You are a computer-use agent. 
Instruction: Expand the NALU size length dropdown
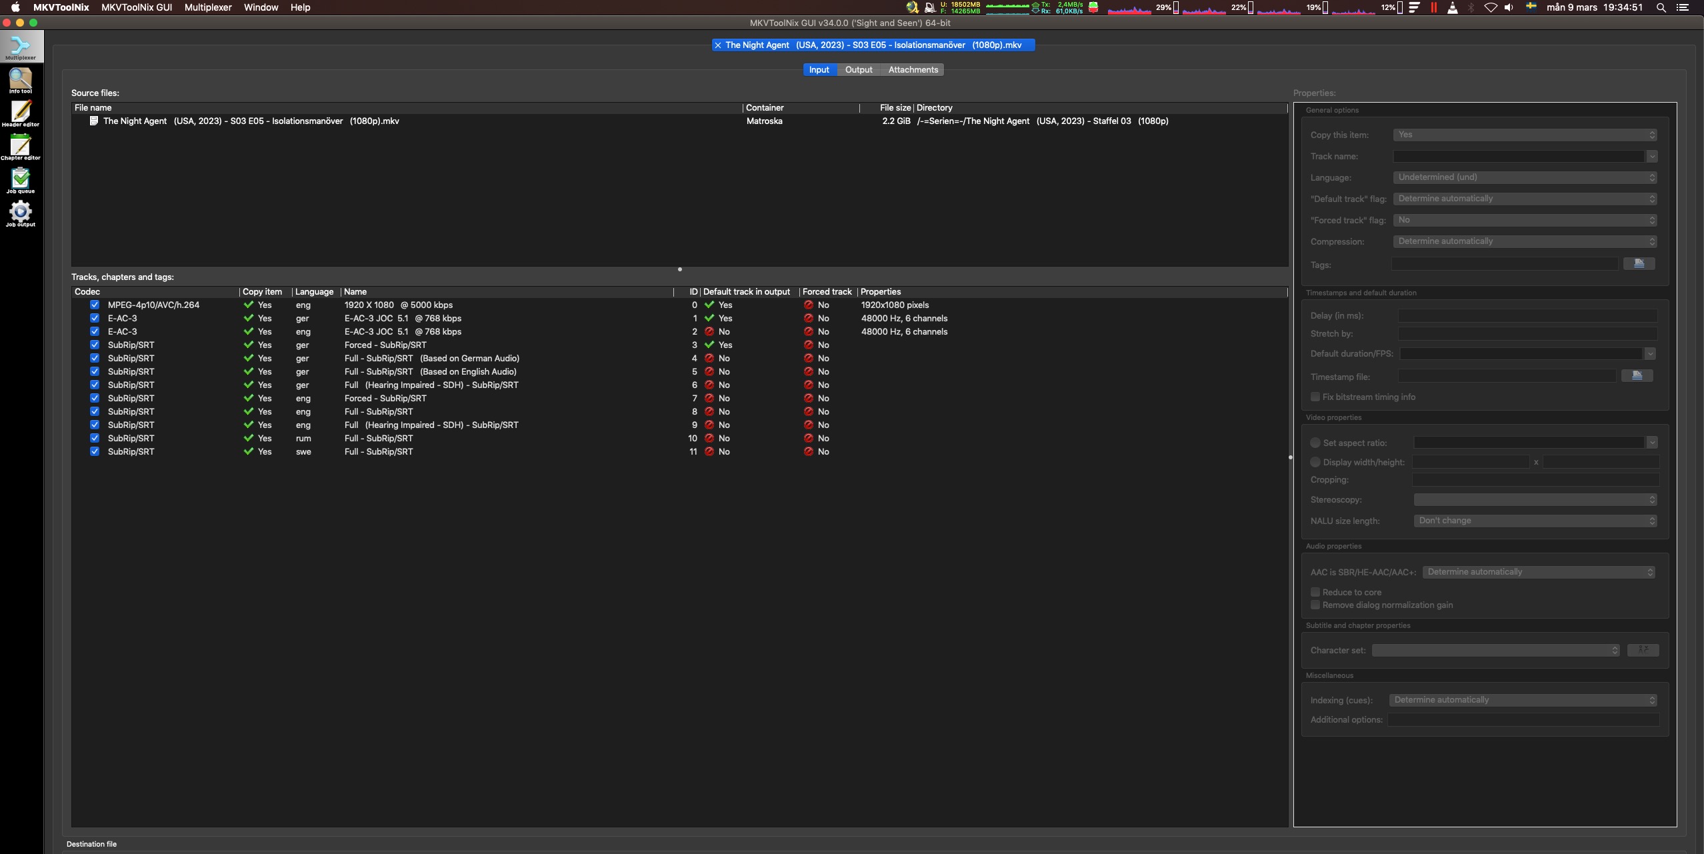pos(1535,521)
